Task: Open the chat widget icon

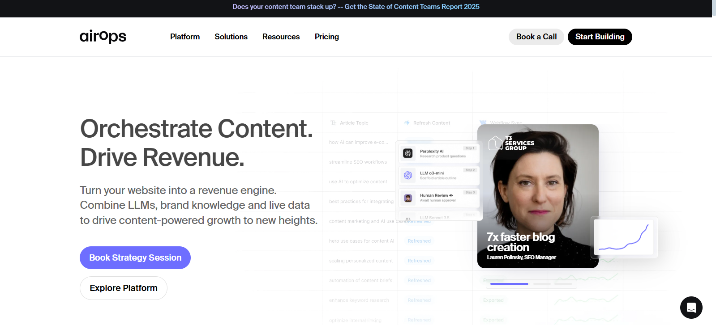Action: pyautogui.click(x=691, y=308)
